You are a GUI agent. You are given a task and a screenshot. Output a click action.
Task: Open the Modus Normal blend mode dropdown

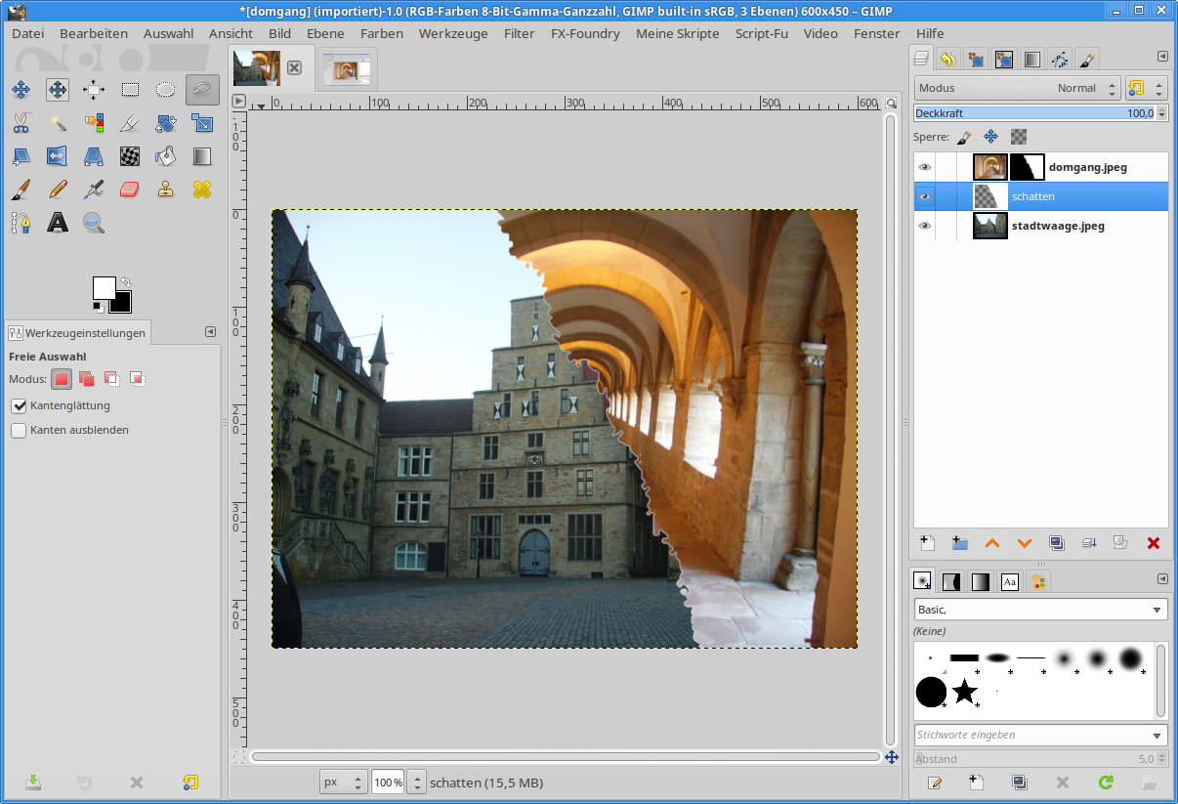(x=1017, y=88)
